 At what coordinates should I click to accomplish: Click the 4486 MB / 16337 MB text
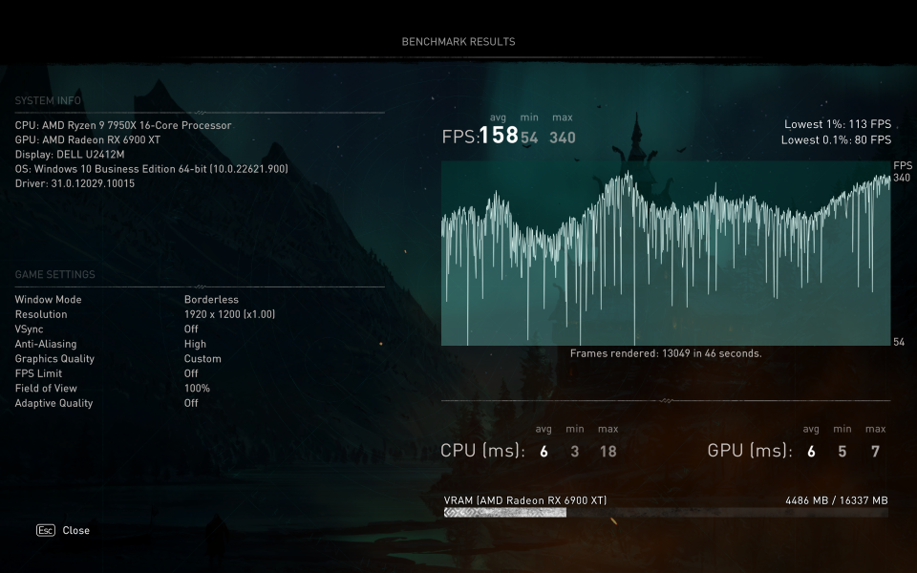pyautogui.click(x=837, y=500)
